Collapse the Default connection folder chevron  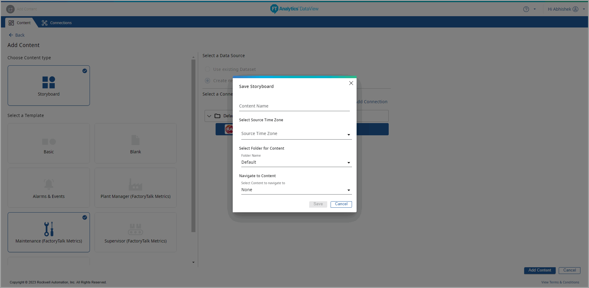pos(209,116)
